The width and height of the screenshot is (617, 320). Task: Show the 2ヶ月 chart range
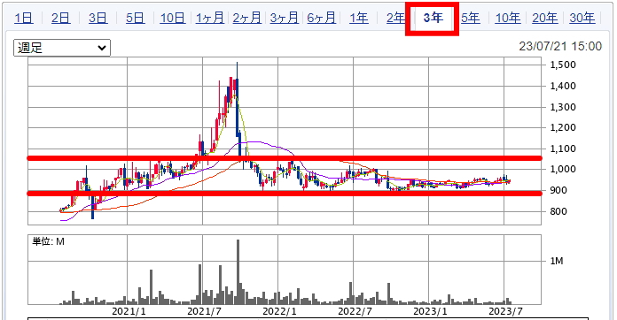(246, 18)
